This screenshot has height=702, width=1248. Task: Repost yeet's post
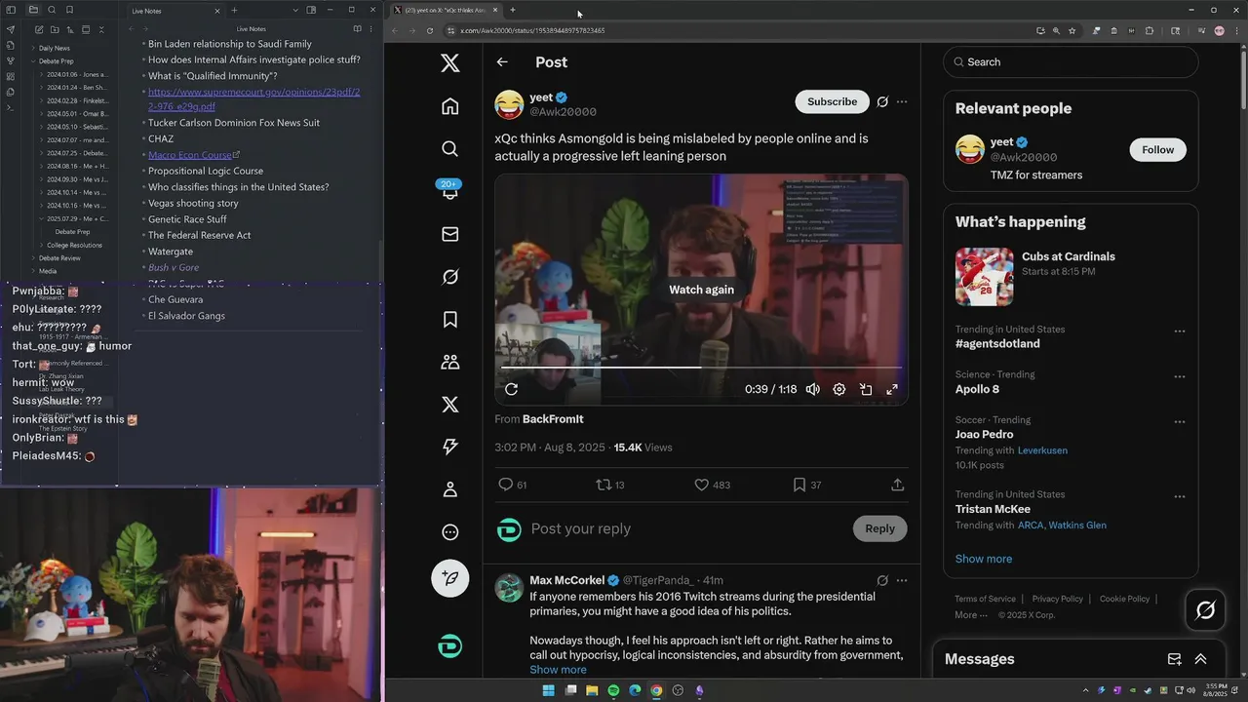[x=604, y=485]
